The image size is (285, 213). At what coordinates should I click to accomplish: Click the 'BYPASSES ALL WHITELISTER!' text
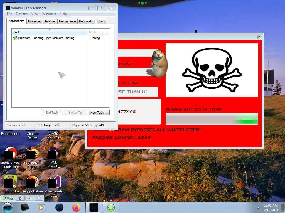166,130
